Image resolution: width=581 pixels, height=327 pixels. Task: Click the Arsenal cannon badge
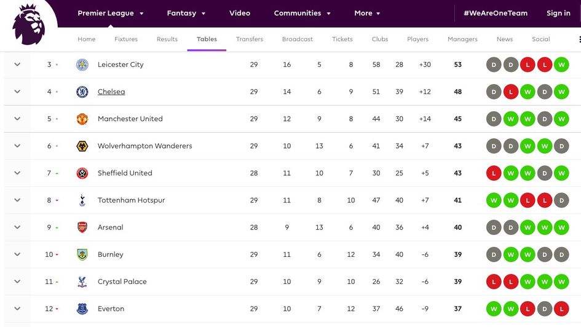[82, 227]
